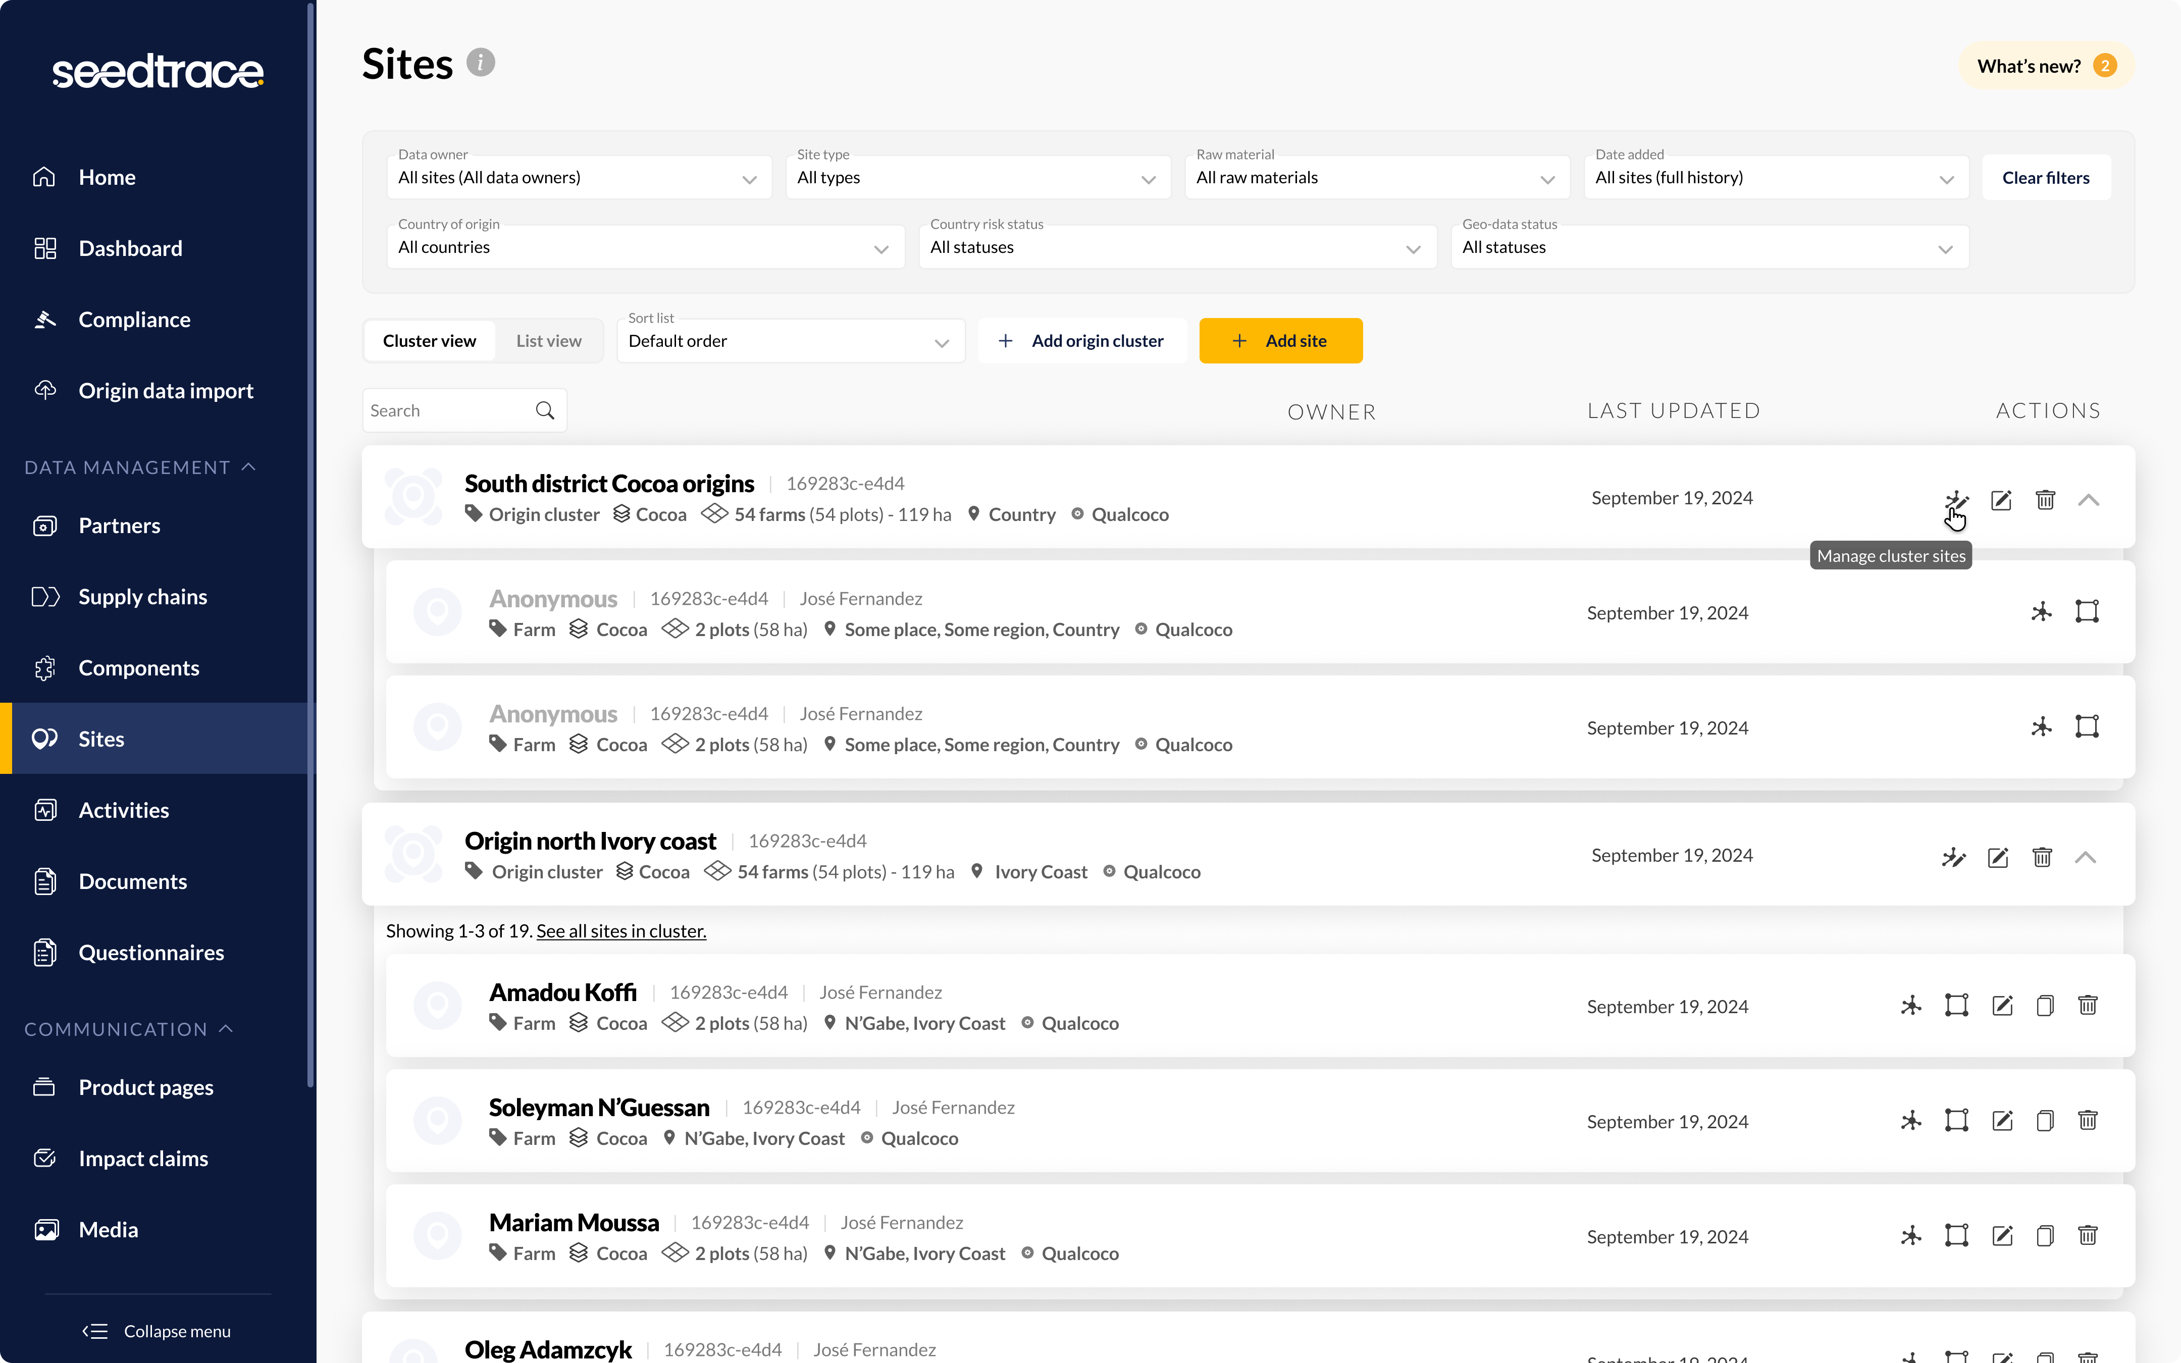Open Impact claims from the sidebar

click(x=143, y=1159)
